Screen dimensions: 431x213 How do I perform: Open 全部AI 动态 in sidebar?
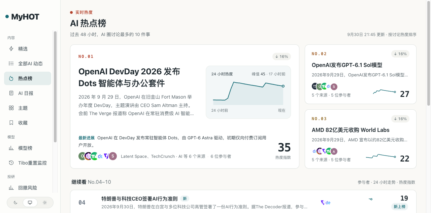pyautogui.click(x=28, y=64)
